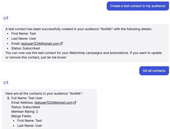Click "Last Name: User" under Merge Fields
Viewport: 170px width, 129px height.
coord(30,126)
